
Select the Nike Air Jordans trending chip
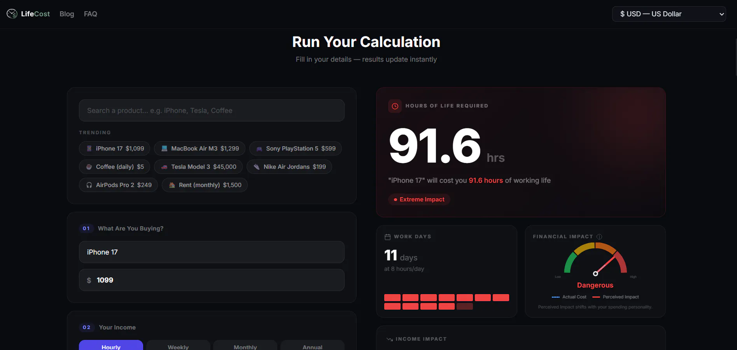289,167
